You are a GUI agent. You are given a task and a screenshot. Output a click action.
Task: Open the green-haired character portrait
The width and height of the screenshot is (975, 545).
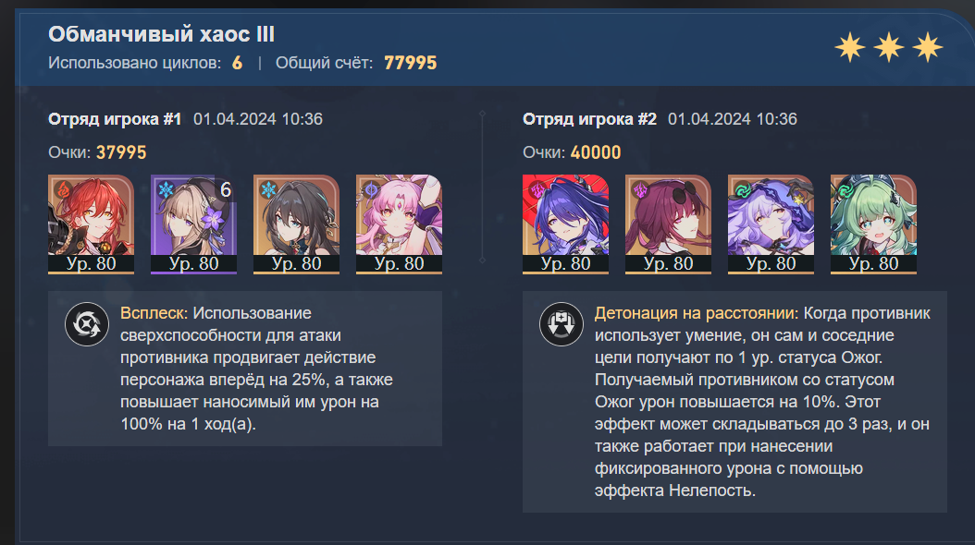click(873, 224)
